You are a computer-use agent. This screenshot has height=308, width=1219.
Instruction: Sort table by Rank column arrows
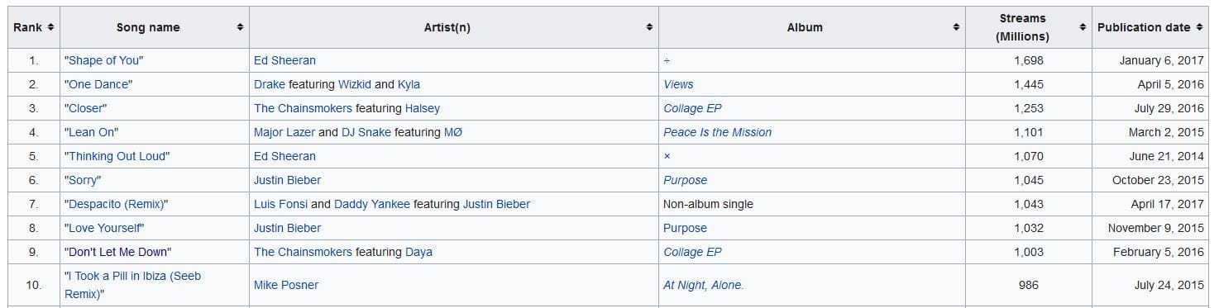50,27
